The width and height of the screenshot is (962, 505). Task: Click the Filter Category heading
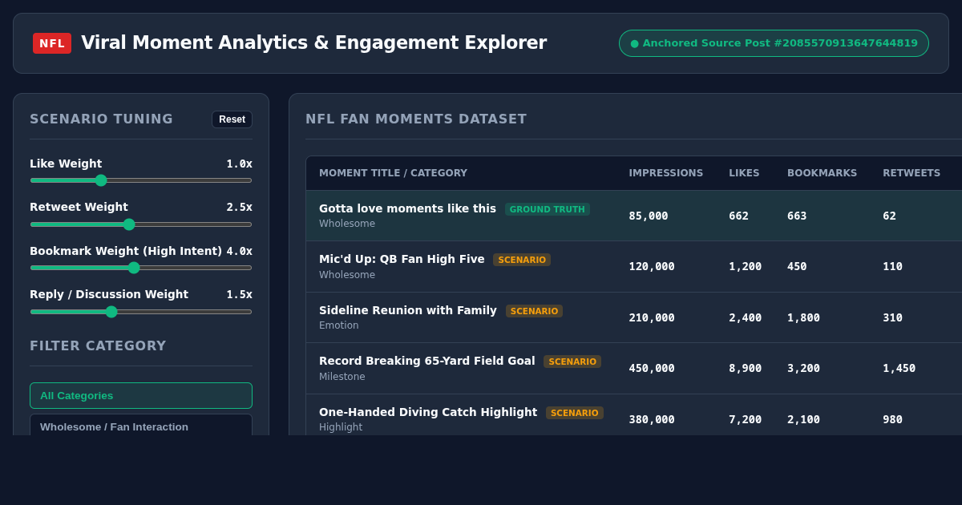pyautogui.click(x=98, y=345)
